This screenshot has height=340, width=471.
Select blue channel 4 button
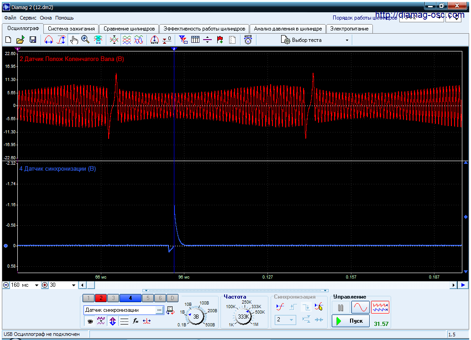[x=131, y=298]
